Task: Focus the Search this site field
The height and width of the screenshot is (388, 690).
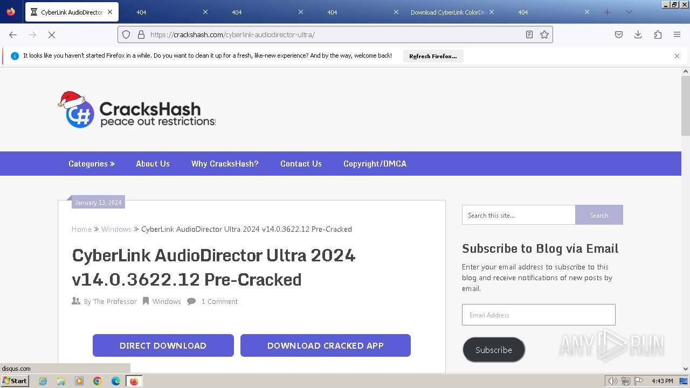Action: [x=519, y=215]
